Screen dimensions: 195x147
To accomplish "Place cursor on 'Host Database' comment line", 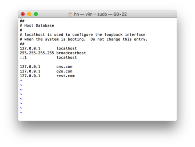I will click(37, 26).
